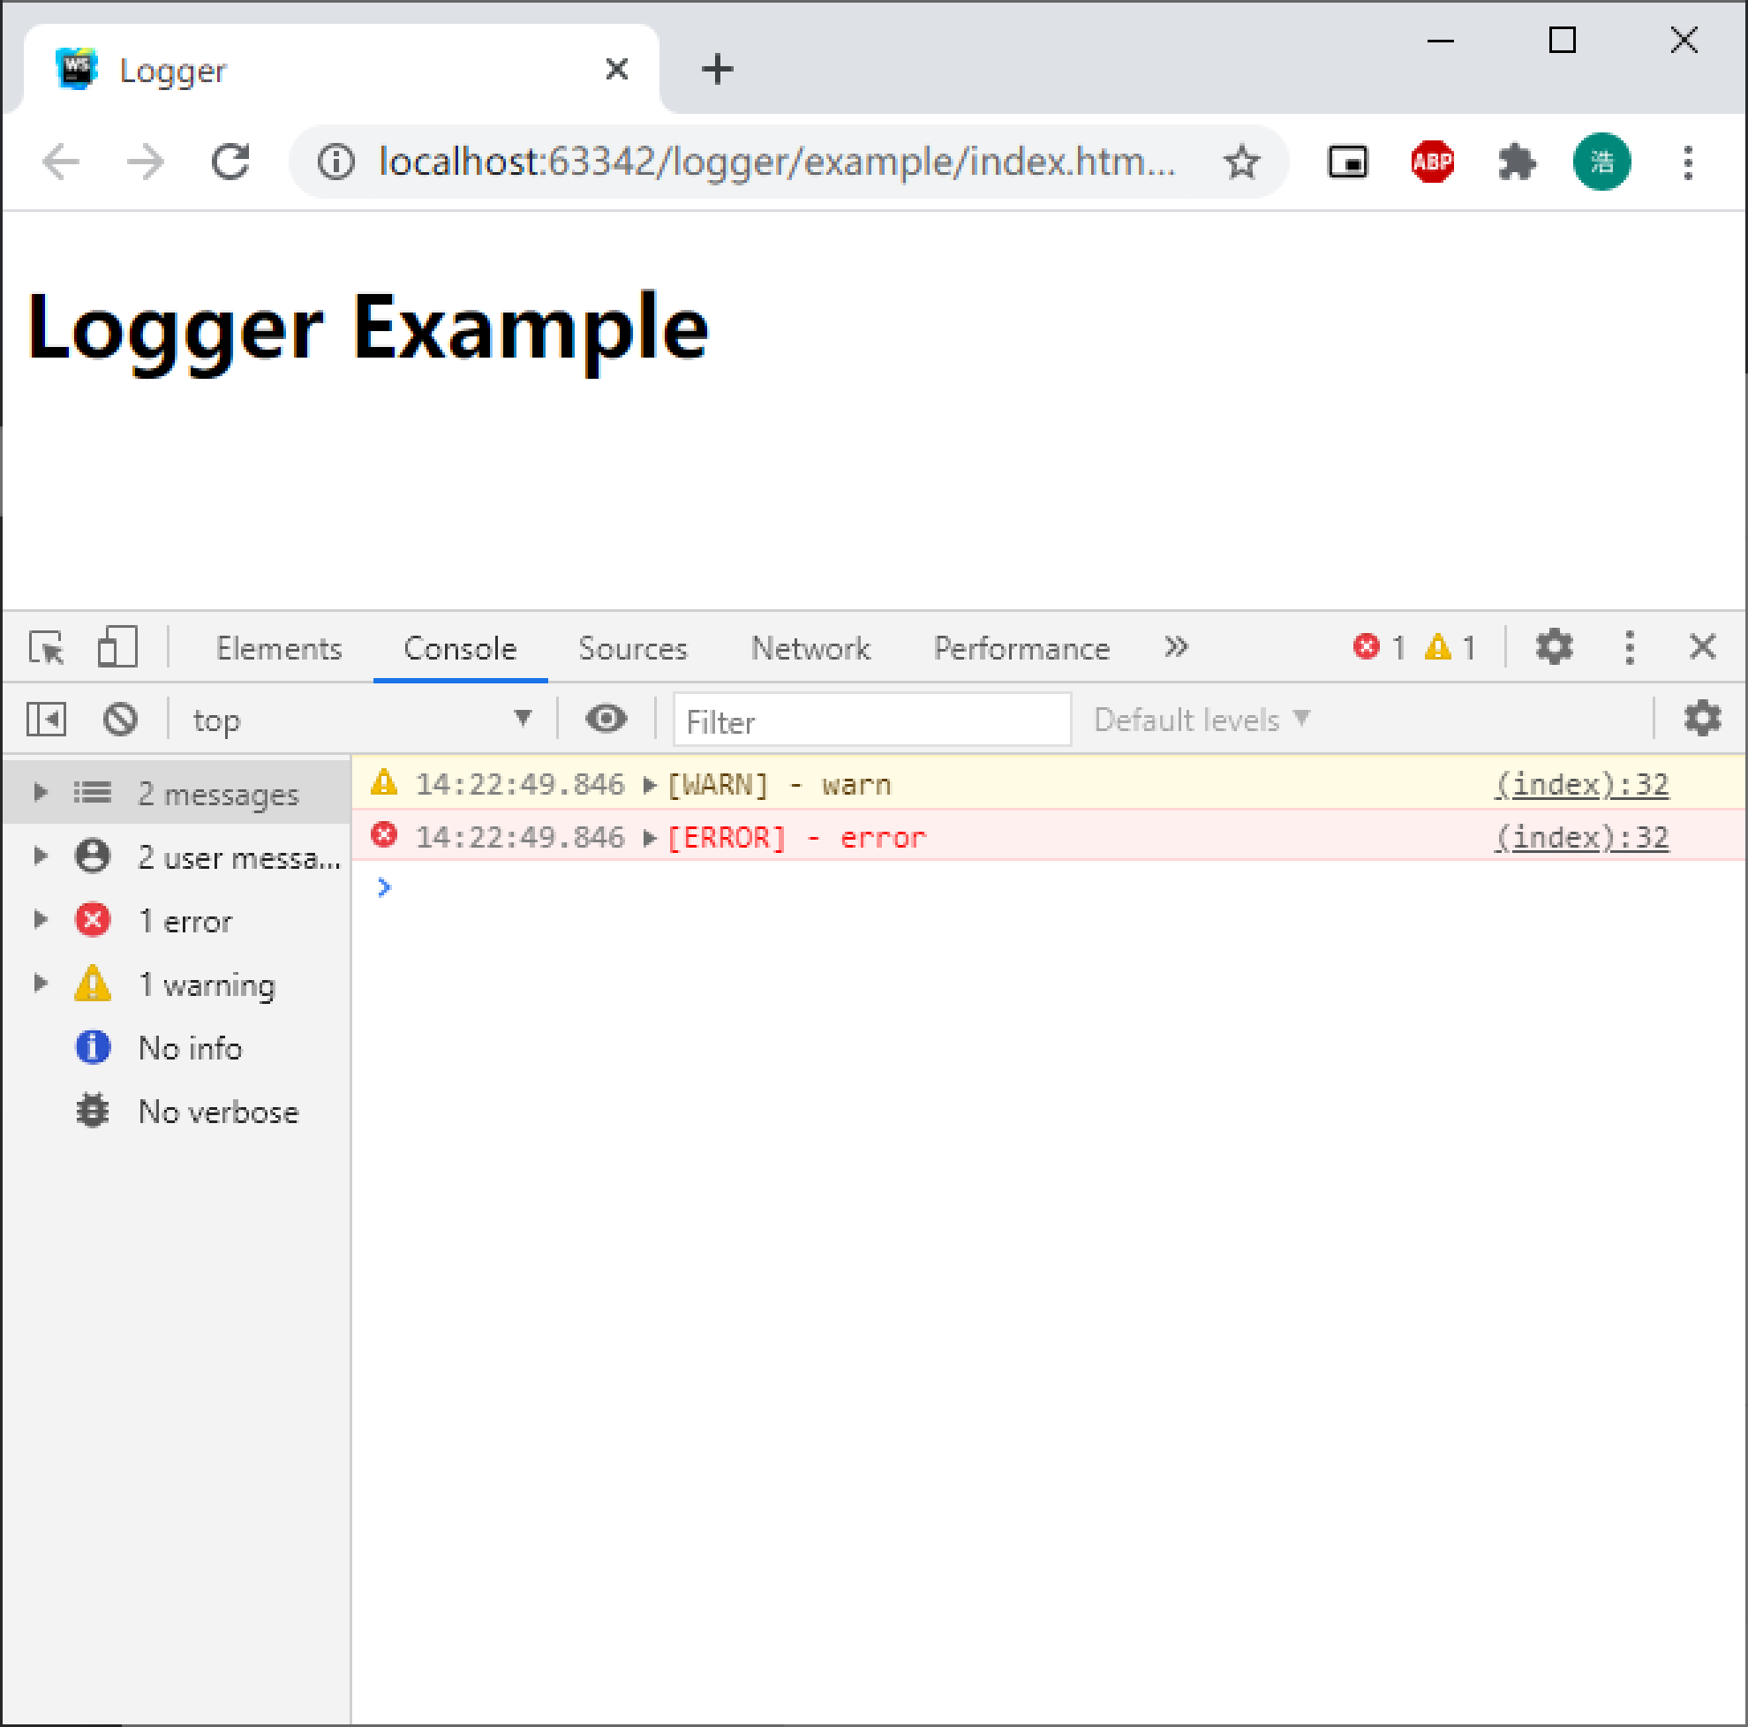The width and height of the screenshot is (1748, 1727).
Task: Click the live expression eye icon
Action: coord(606,720)
